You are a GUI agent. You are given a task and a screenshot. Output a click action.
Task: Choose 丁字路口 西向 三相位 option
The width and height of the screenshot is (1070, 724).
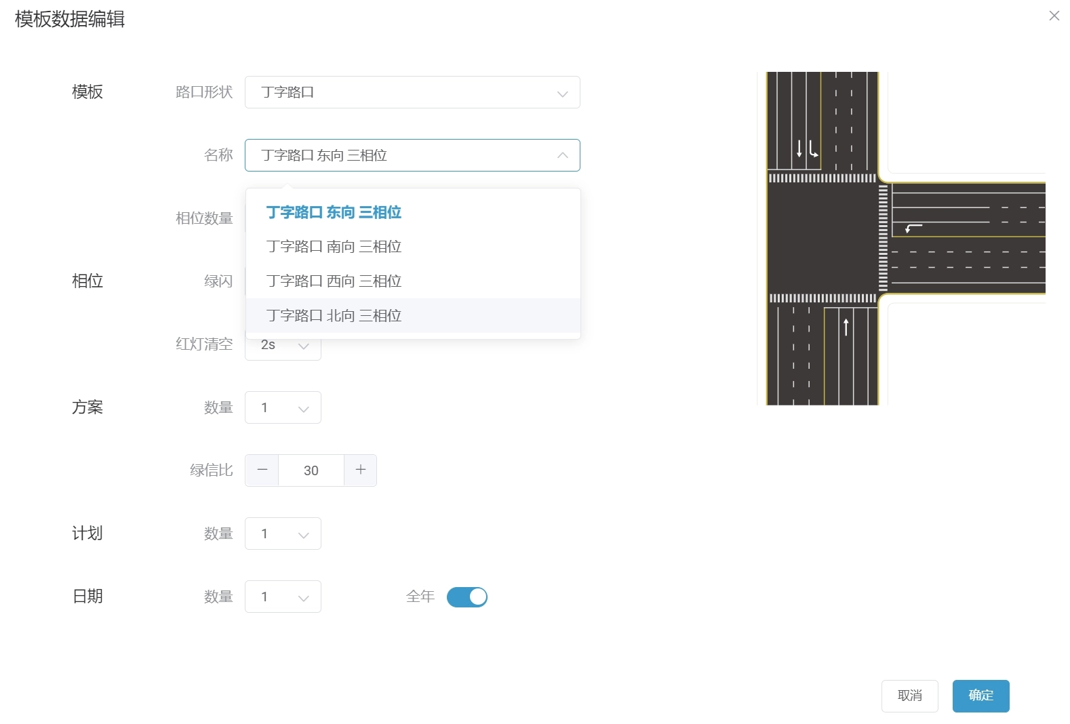pyautogui.click(x=334, y=281)
